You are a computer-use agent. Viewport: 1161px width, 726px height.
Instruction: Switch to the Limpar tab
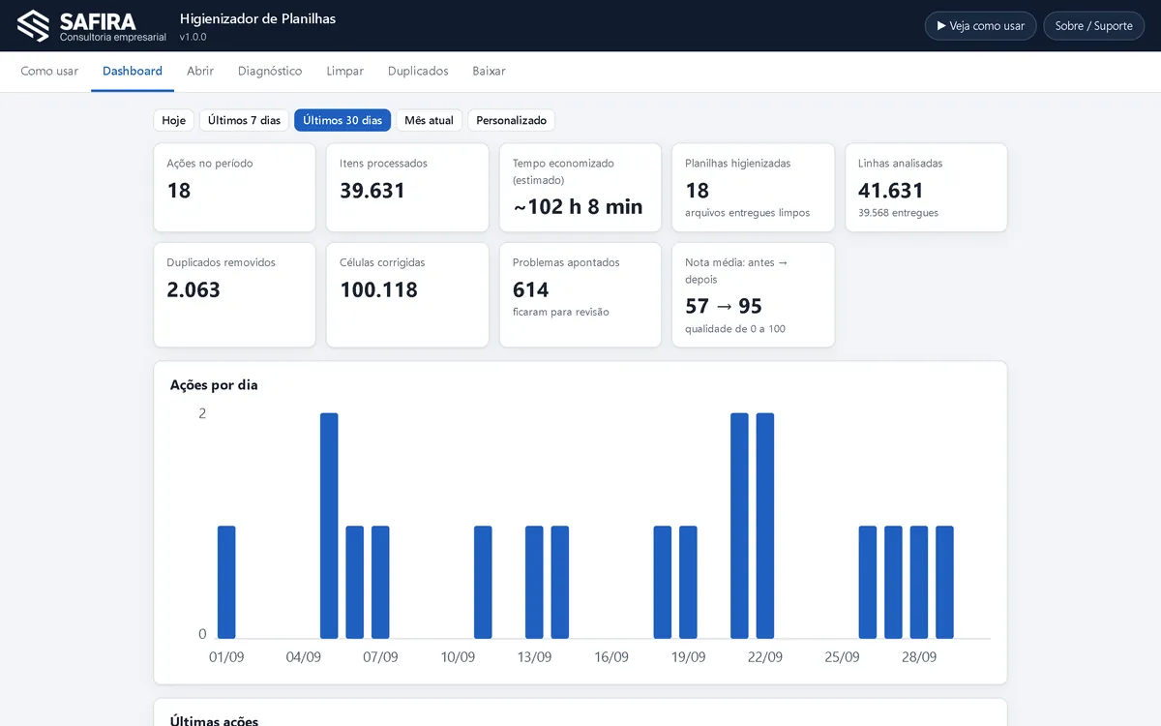(345, 71)
